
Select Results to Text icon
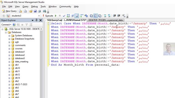pos(91,16)
